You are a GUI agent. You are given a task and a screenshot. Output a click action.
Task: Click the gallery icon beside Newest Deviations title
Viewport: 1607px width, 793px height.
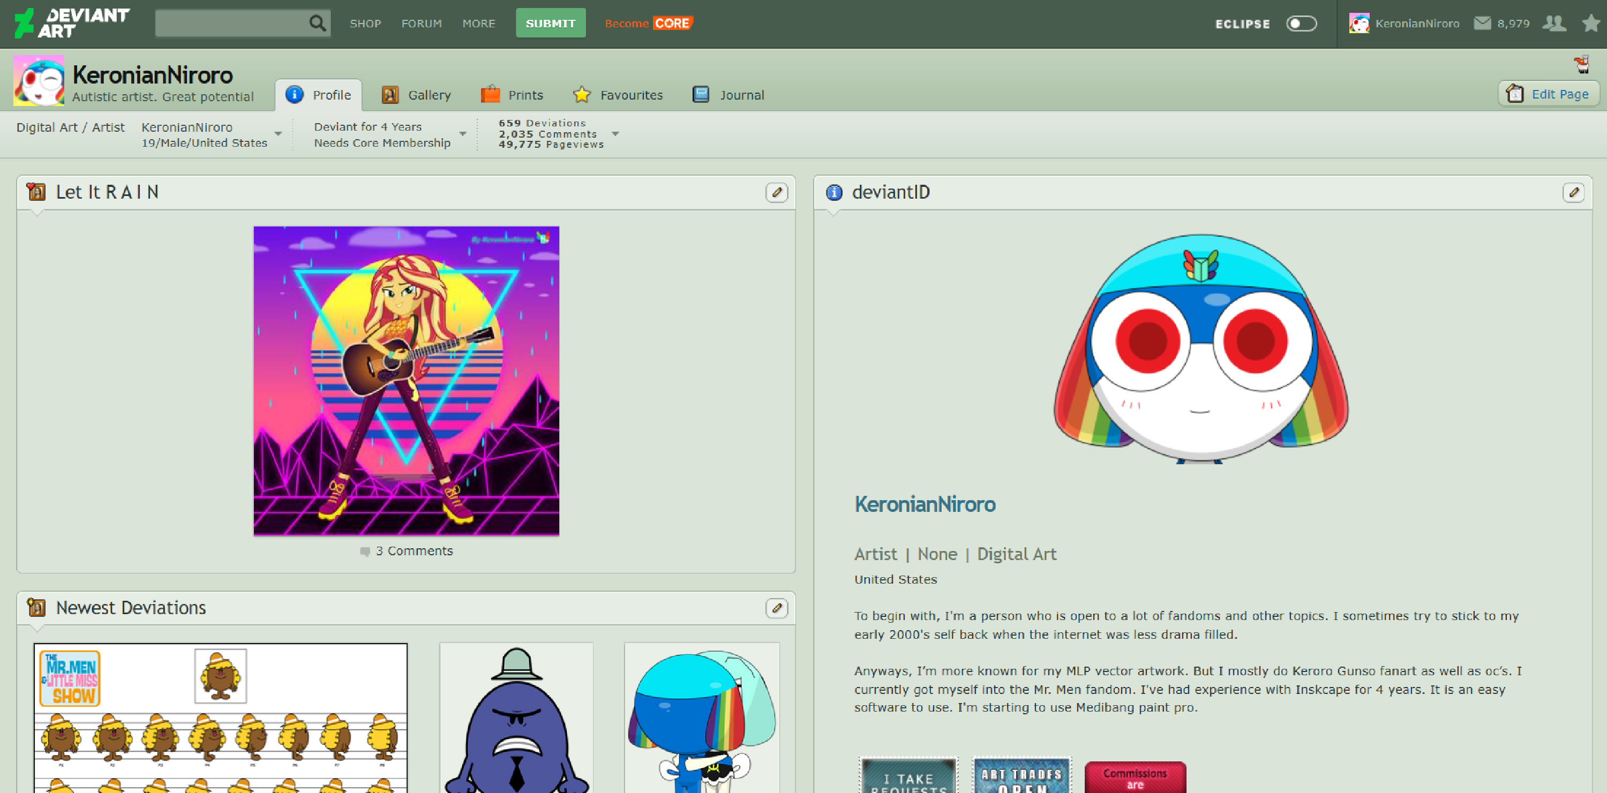pyautogui.click(x=37, y=607)
